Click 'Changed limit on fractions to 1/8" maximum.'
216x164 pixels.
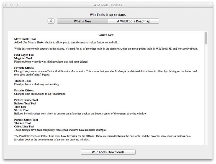[40, 94]
